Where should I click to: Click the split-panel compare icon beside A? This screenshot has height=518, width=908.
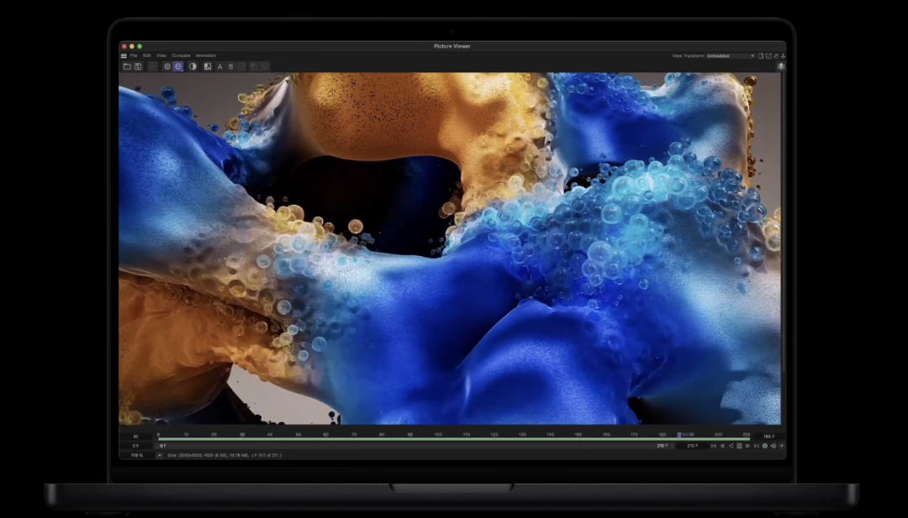point(208,66)
